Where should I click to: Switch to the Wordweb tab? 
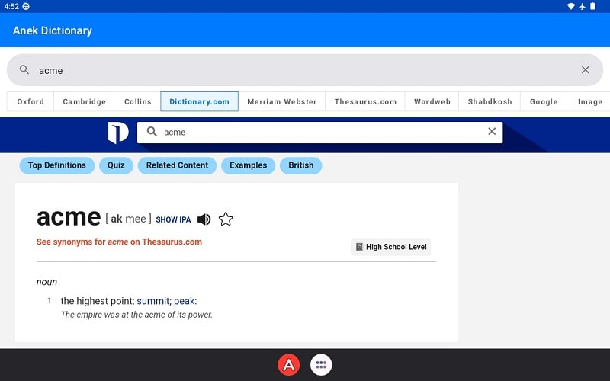click(432, 101)
